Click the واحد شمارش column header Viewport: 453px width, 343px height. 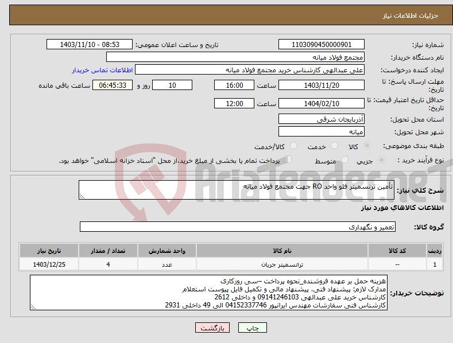167,251
